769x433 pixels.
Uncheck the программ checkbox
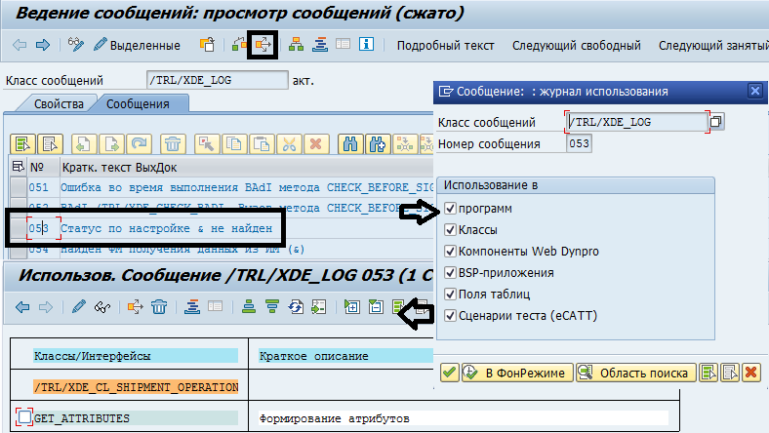(450, 209)
